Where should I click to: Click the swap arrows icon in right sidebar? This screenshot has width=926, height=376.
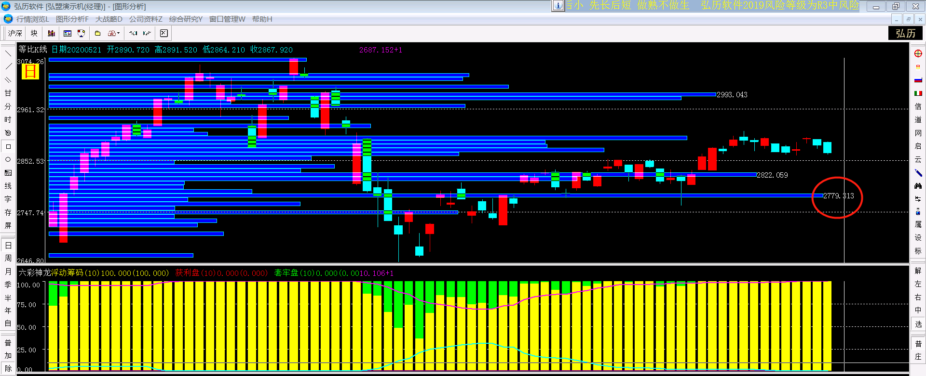[x=918, y=199]
